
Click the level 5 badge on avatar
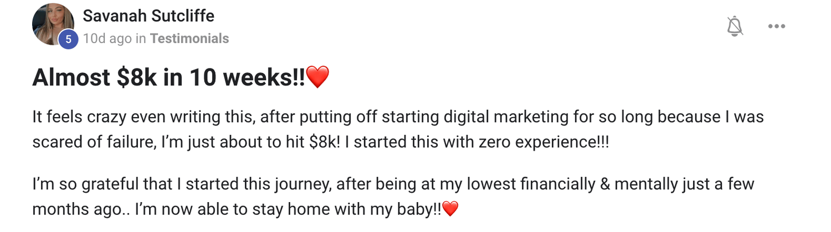[x=68, y=39]
